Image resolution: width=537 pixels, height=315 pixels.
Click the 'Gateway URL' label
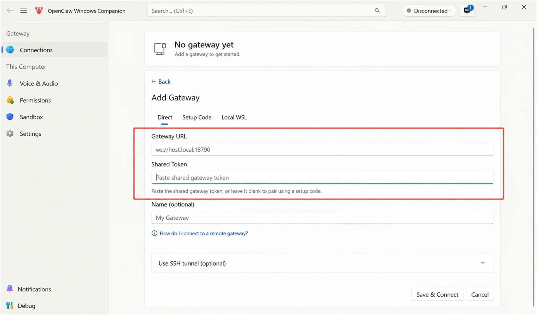point(169,136)
